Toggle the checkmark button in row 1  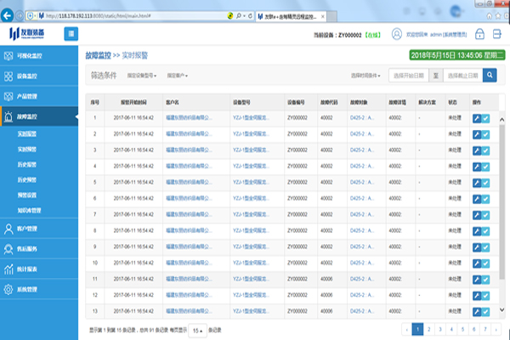(x=485, y=119)
